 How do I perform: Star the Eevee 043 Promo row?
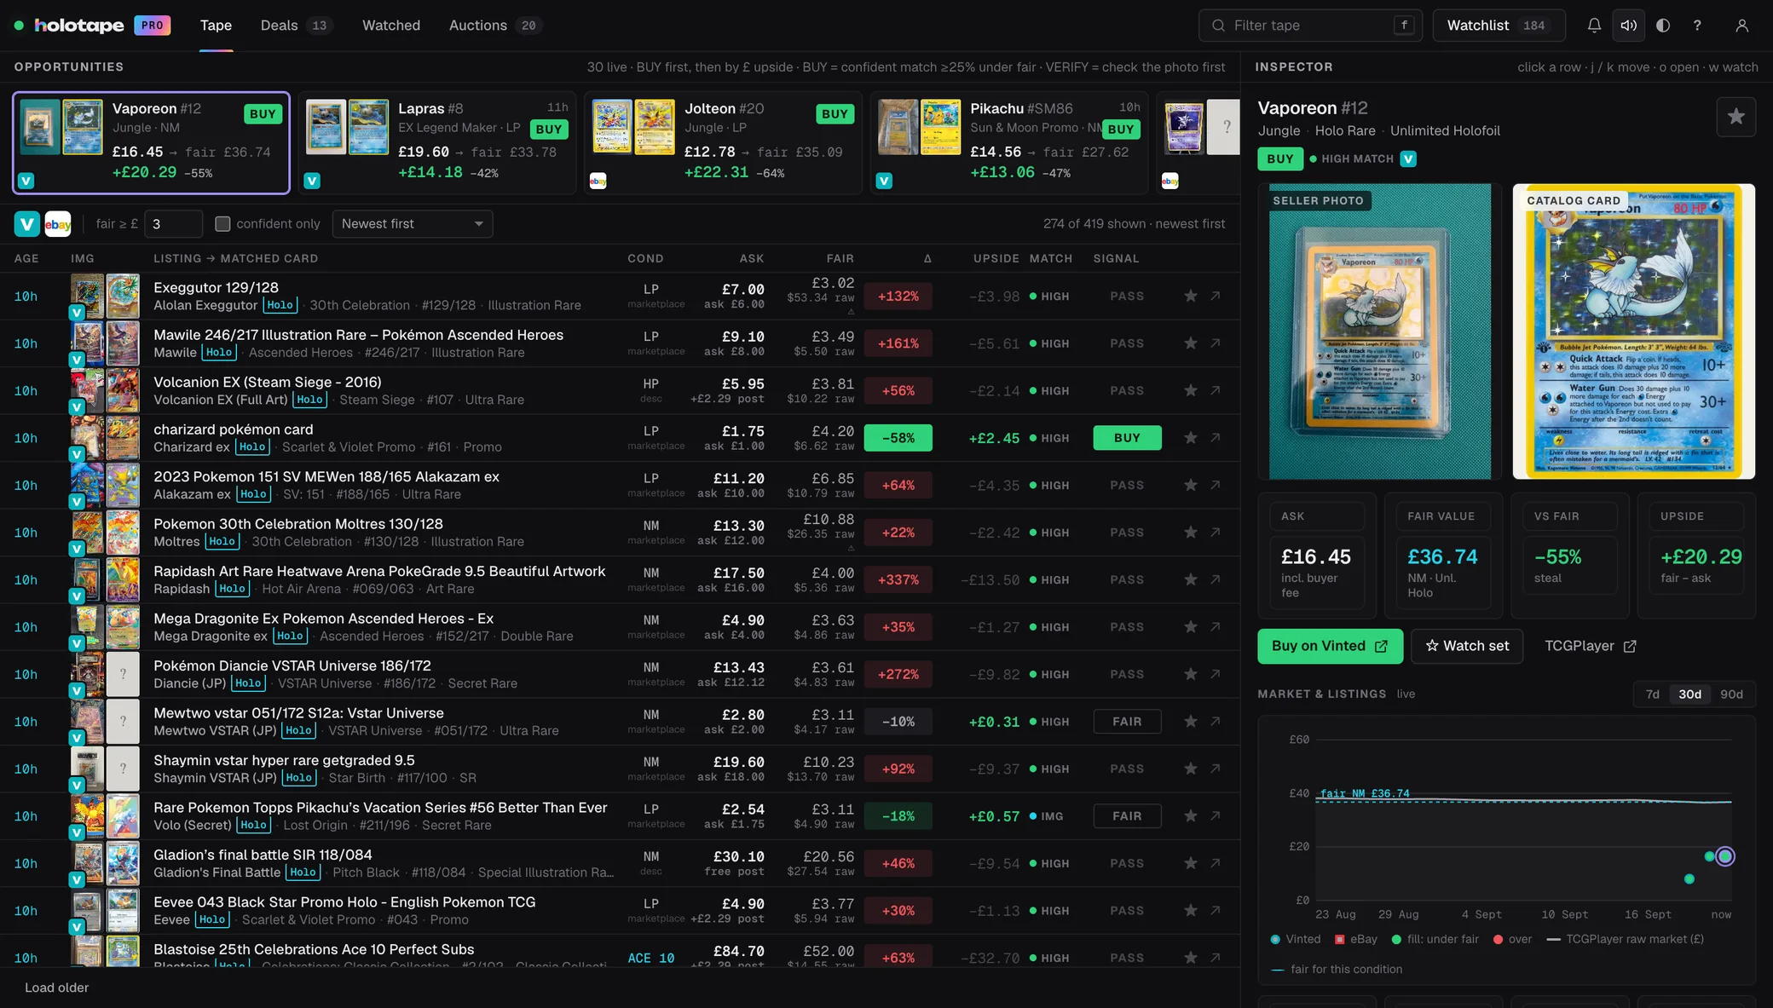point(1191,911)
